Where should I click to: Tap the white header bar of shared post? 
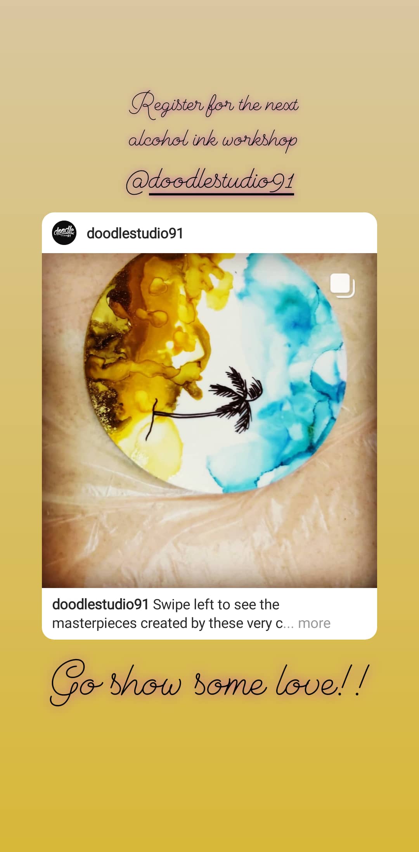tap(209, 233)
